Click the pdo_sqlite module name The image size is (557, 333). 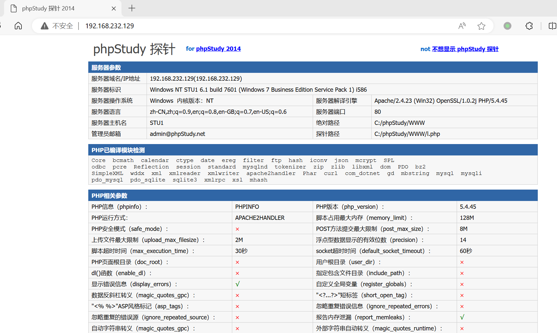click(148, 180)
